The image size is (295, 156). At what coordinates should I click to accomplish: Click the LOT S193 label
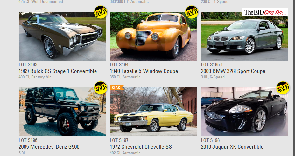[28, 65]
